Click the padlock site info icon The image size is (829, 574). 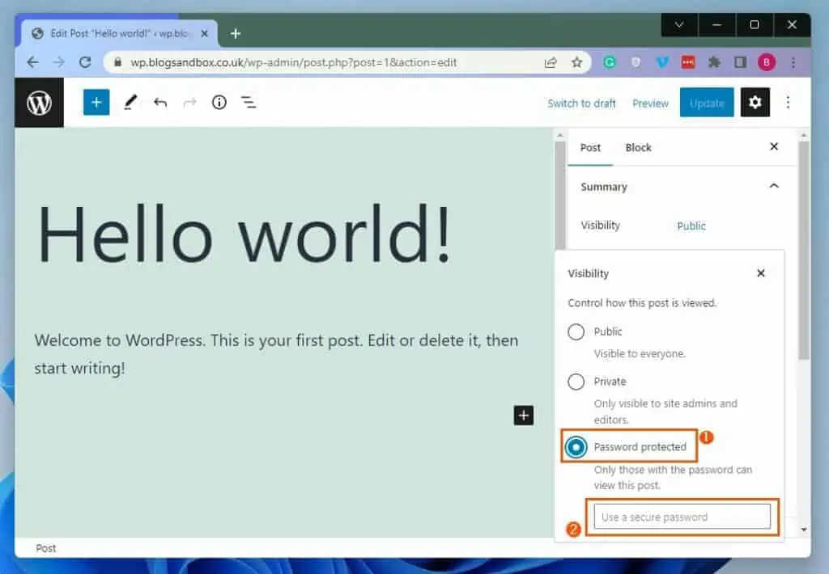(118, 62)
